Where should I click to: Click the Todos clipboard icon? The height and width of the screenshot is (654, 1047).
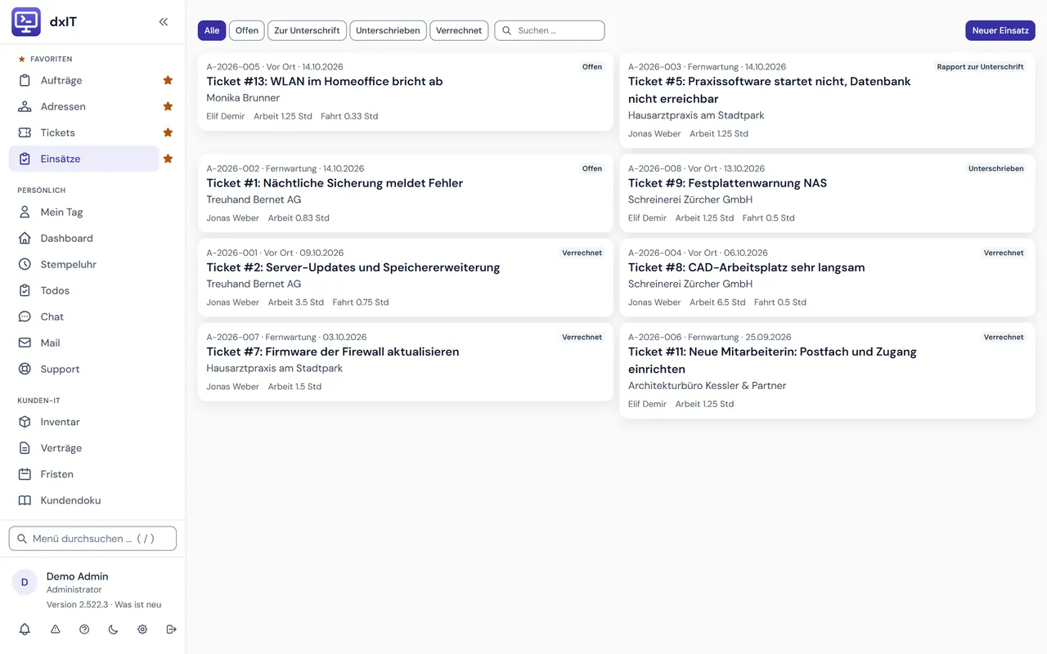click(x=25, y=290)
